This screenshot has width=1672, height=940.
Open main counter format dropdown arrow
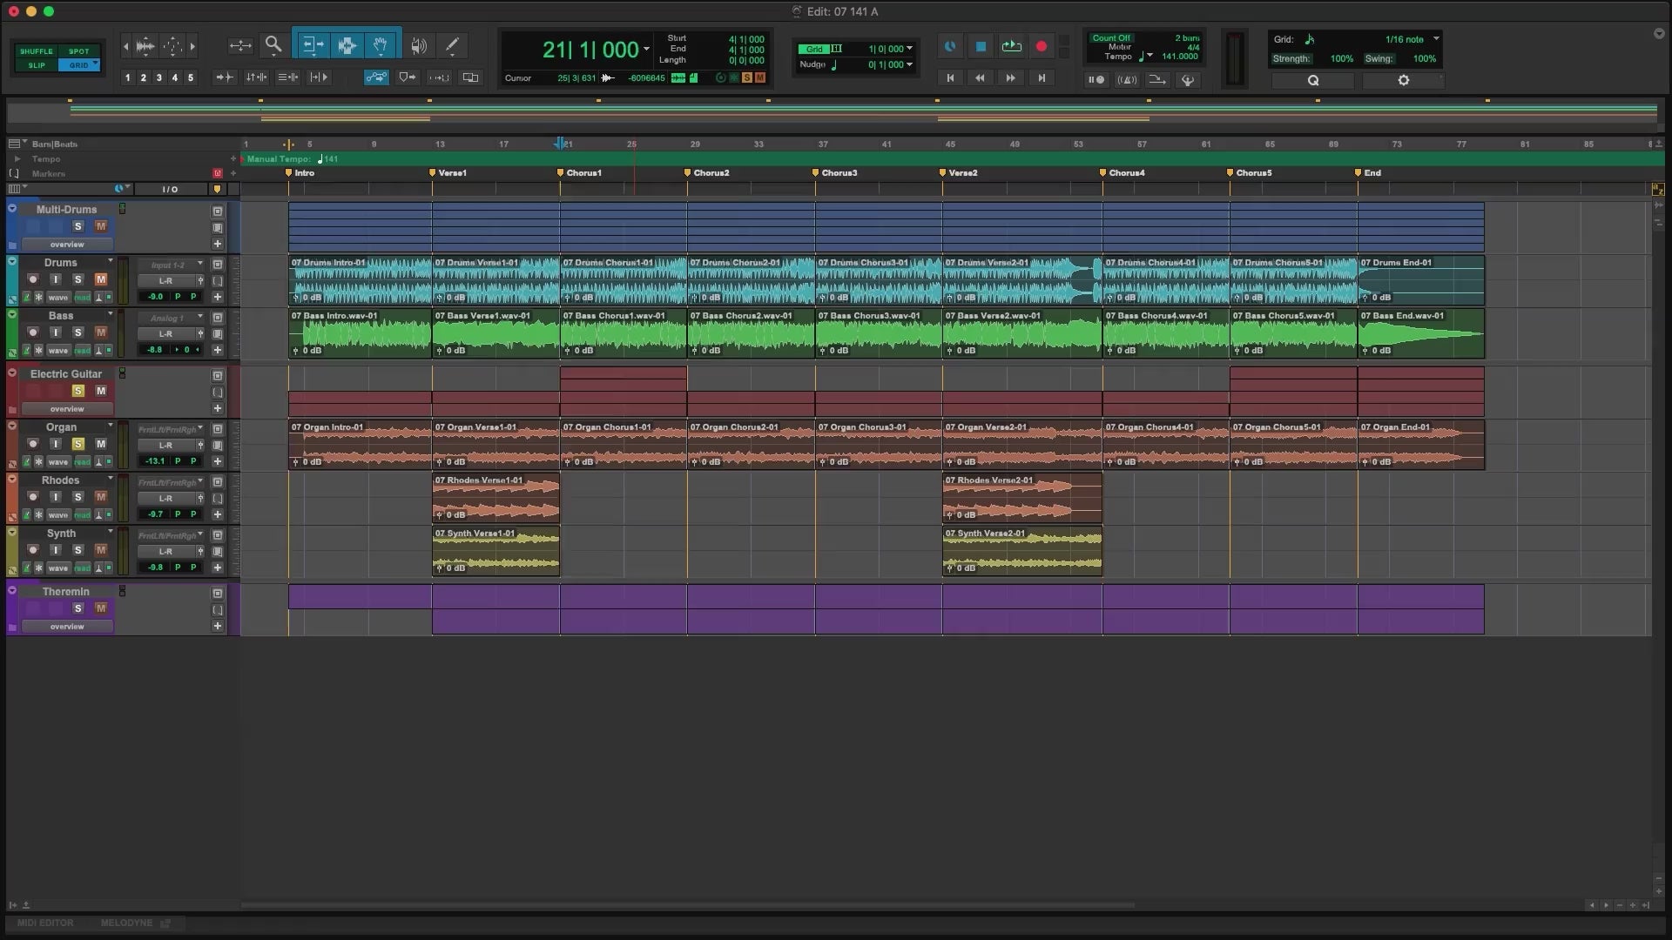pyautogui.click(x=646, y=50)
